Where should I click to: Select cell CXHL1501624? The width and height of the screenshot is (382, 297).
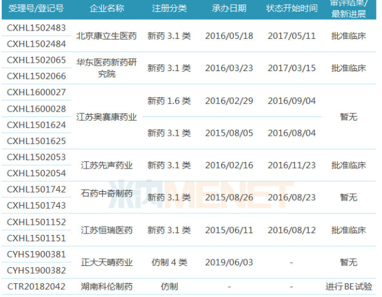pos(36,125)
